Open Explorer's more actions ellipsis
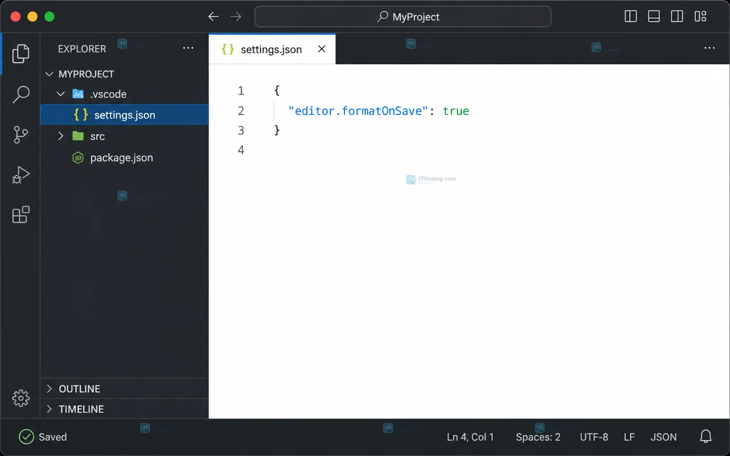Image resolution: width=730 pixels, height=456 pixels. point(188,48)
